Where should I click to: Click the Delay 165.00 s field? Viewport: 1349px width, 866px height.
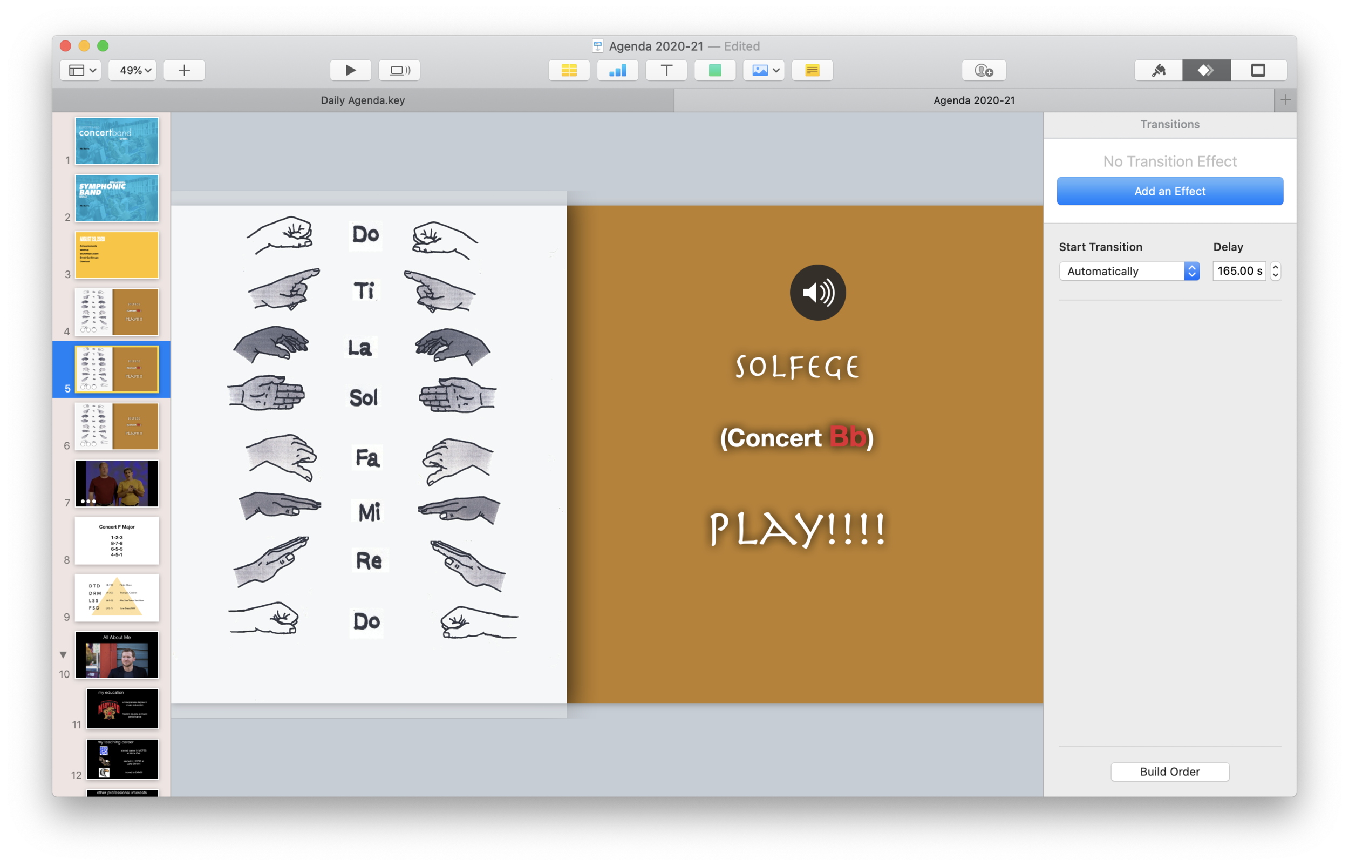[x=1238, y=271]
